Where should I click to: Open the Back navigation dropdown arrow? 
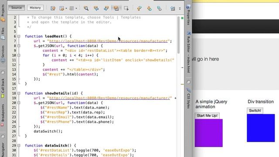[x=66, y=8]
